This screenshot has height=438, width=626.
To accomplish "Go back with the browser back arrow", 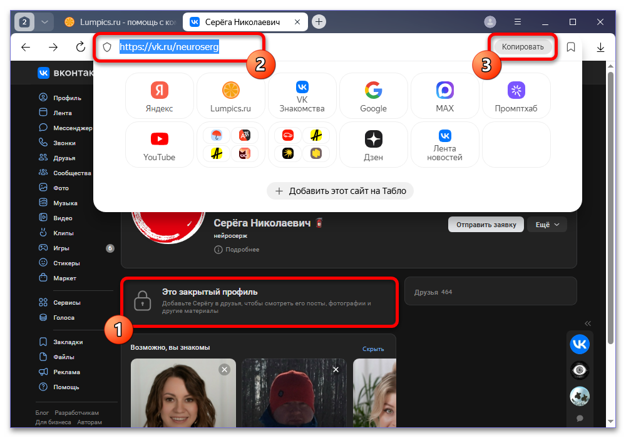I will [x=26, y=47].
